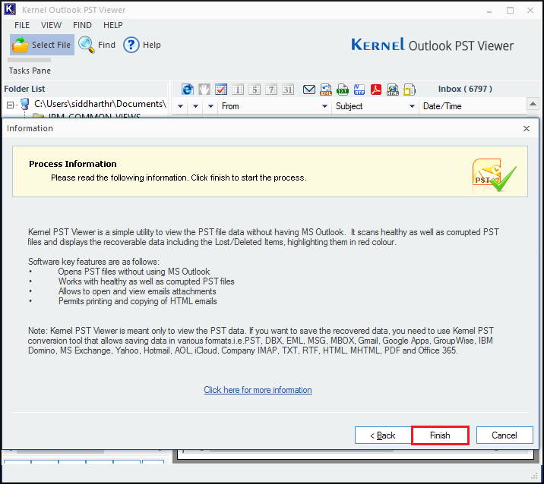Click the From column header
Viewport: 544px width, 484px height.
click(x=230, y=106)
